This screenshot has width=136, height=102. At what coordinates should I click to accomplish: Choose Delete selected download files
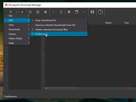[59, 29]
